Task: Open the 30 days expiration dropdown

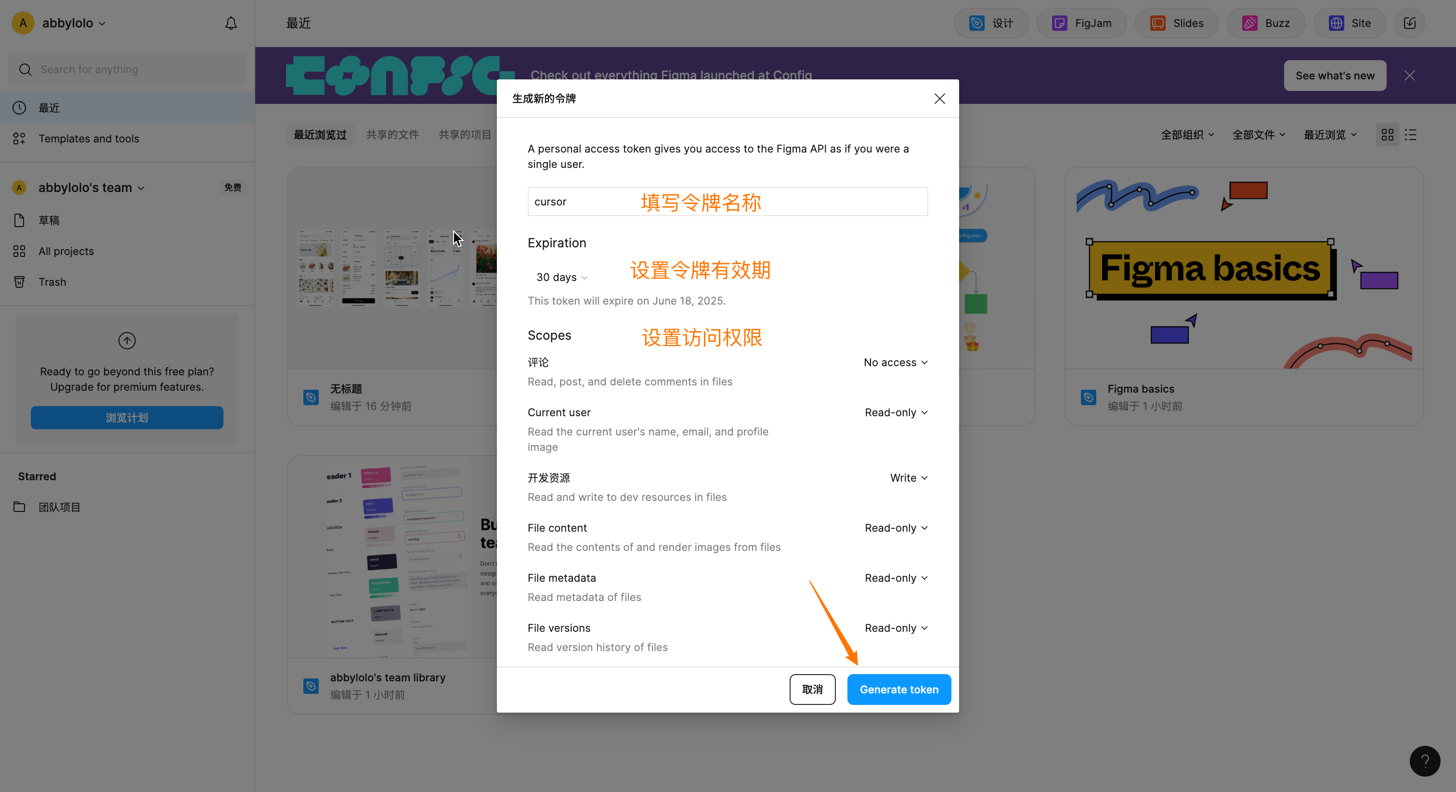Action: coord(562,277)
